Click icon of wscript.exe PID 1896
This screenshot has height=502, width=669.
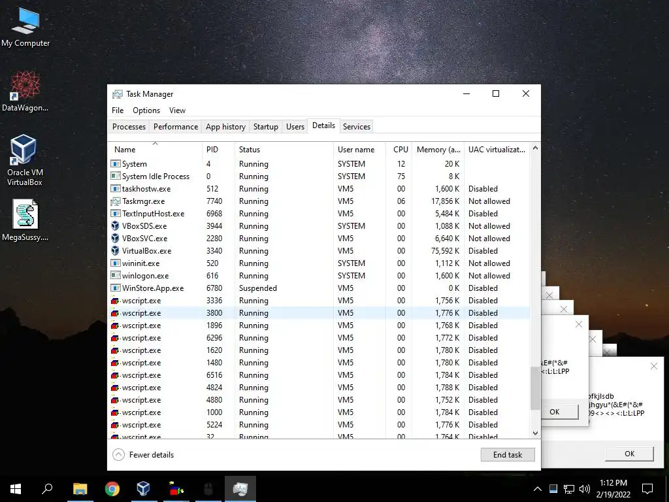[x=115, y=326]
